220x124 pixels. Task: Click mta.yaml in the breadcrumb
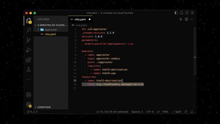81,25
